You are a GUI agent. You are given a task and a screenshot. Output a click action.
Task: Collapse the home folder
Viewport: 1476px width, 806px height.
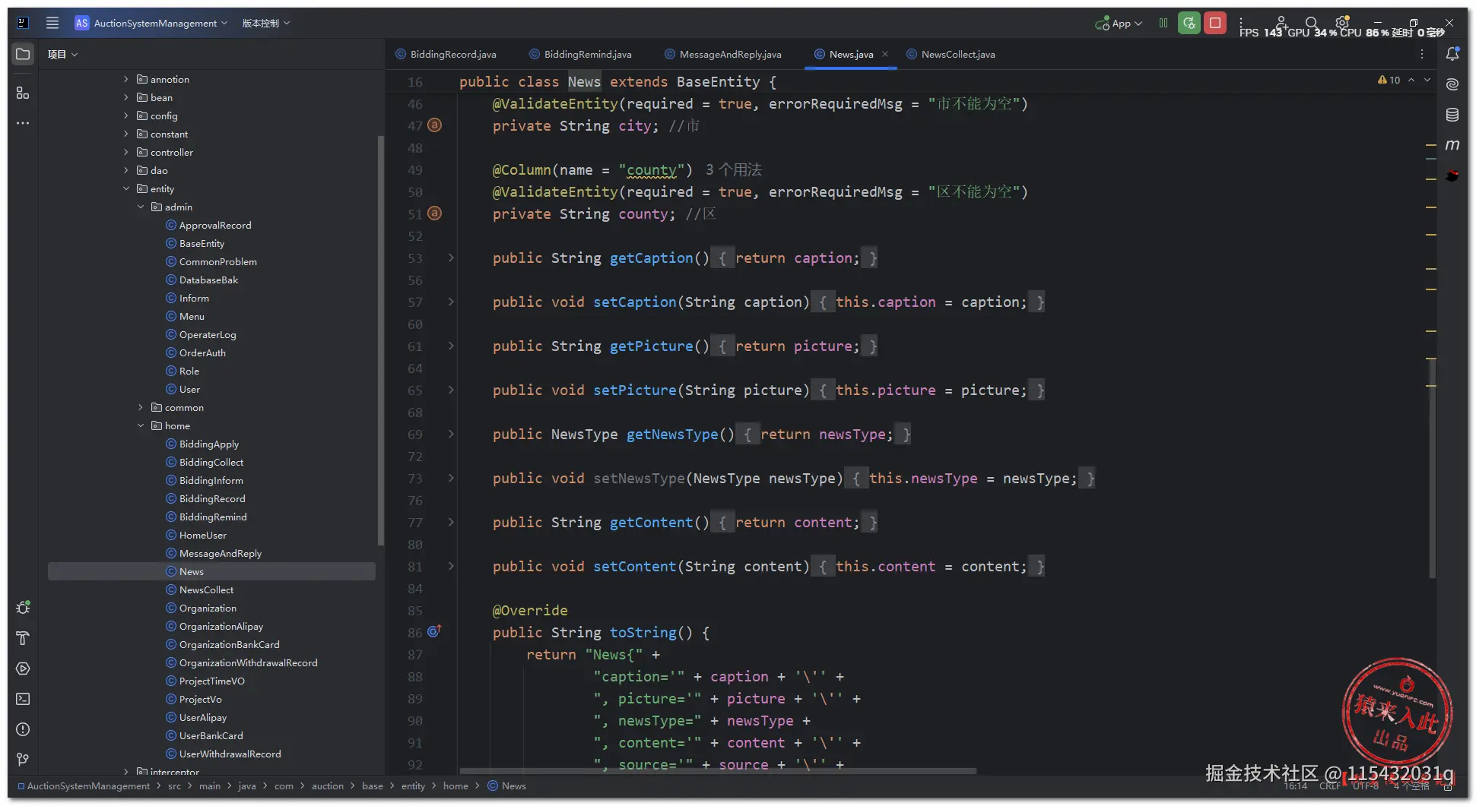[x=141, y=425]
